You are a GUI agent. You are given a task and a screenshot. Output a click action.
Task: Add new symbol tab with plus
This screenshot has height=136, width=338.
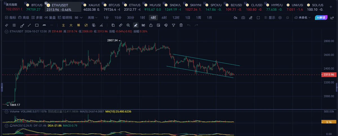click(331, 7)
